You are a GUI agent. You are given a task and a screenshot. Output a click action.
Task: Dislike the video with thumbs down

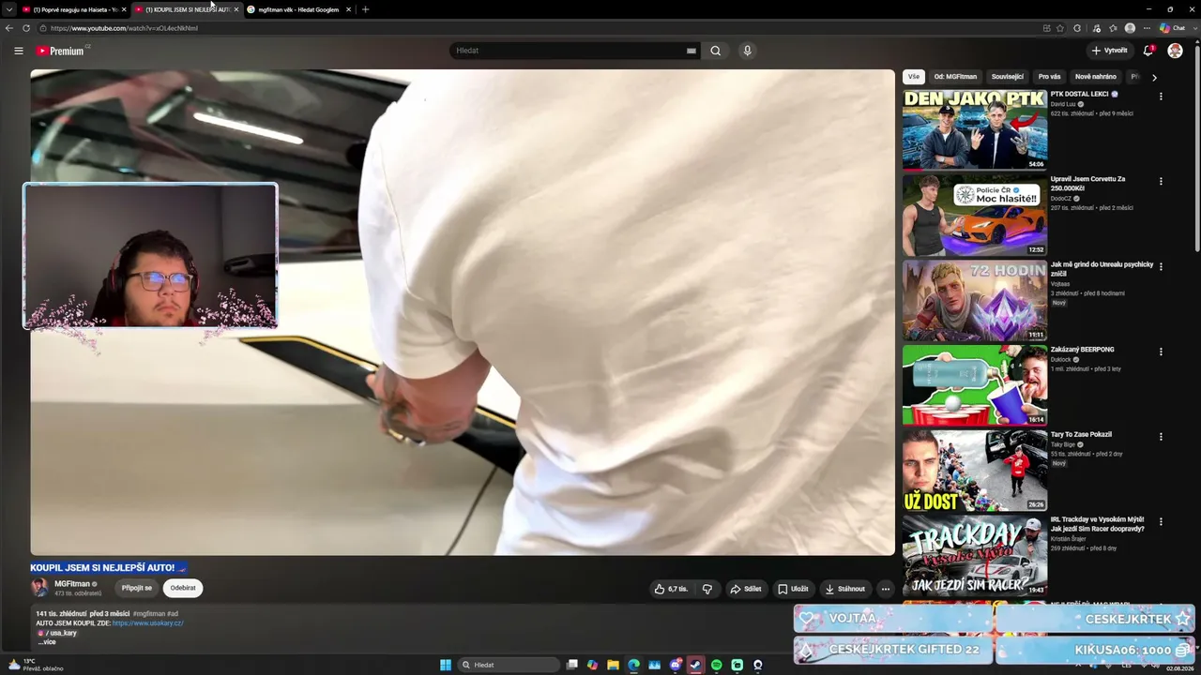[707, 589]
